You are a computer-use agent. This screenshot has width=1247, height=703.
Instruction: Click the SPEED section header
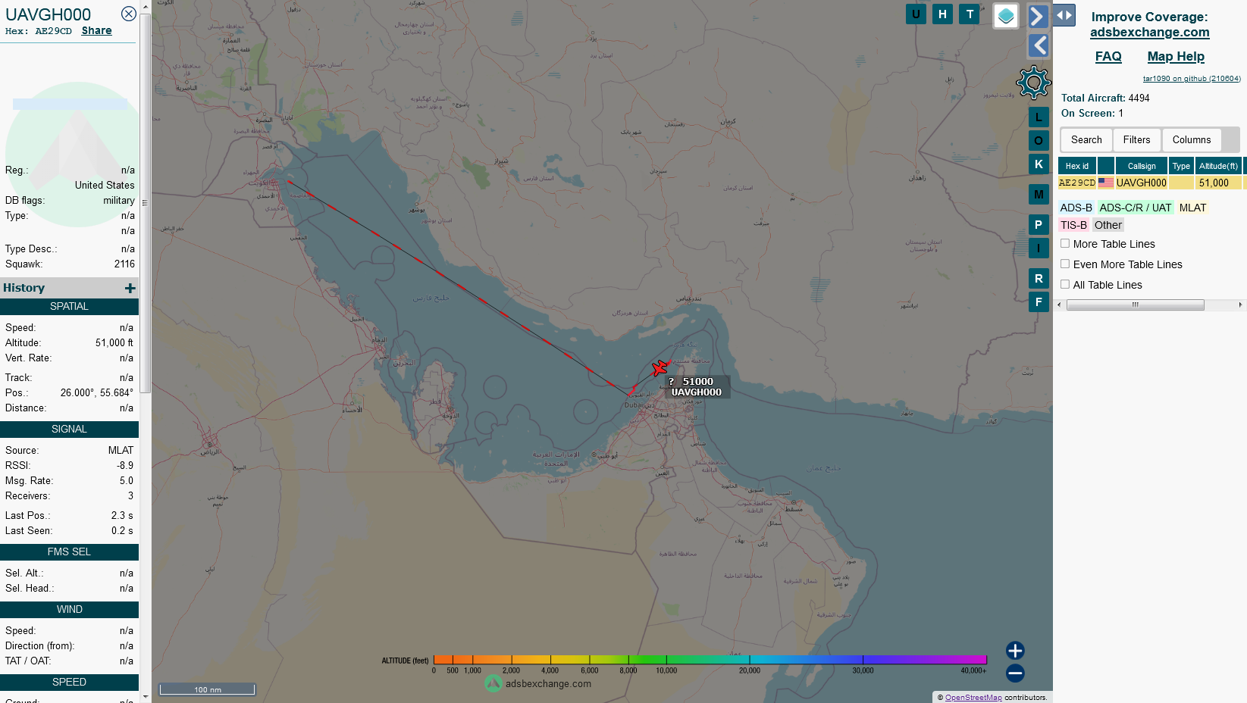[69, 682]
